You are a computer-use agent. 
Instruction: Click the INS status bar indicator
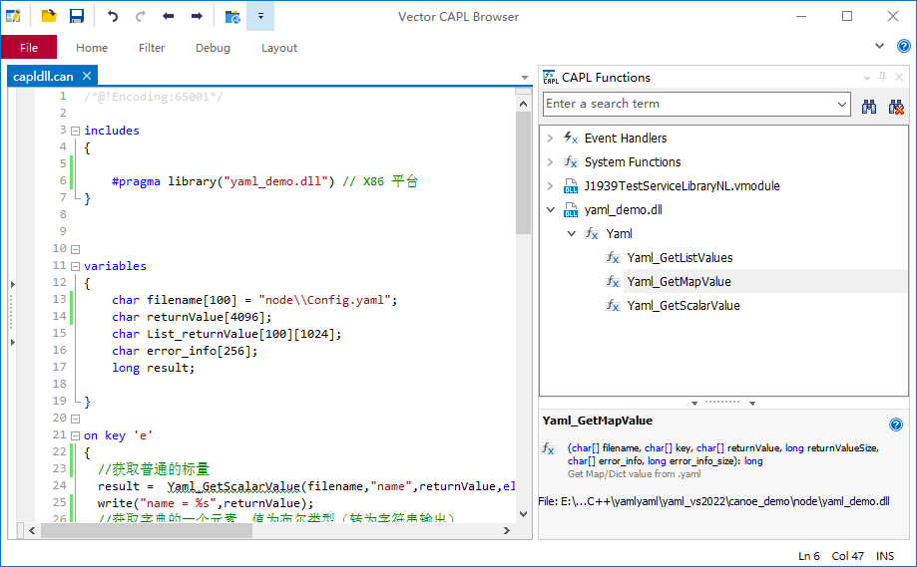(x=885, y=556)
